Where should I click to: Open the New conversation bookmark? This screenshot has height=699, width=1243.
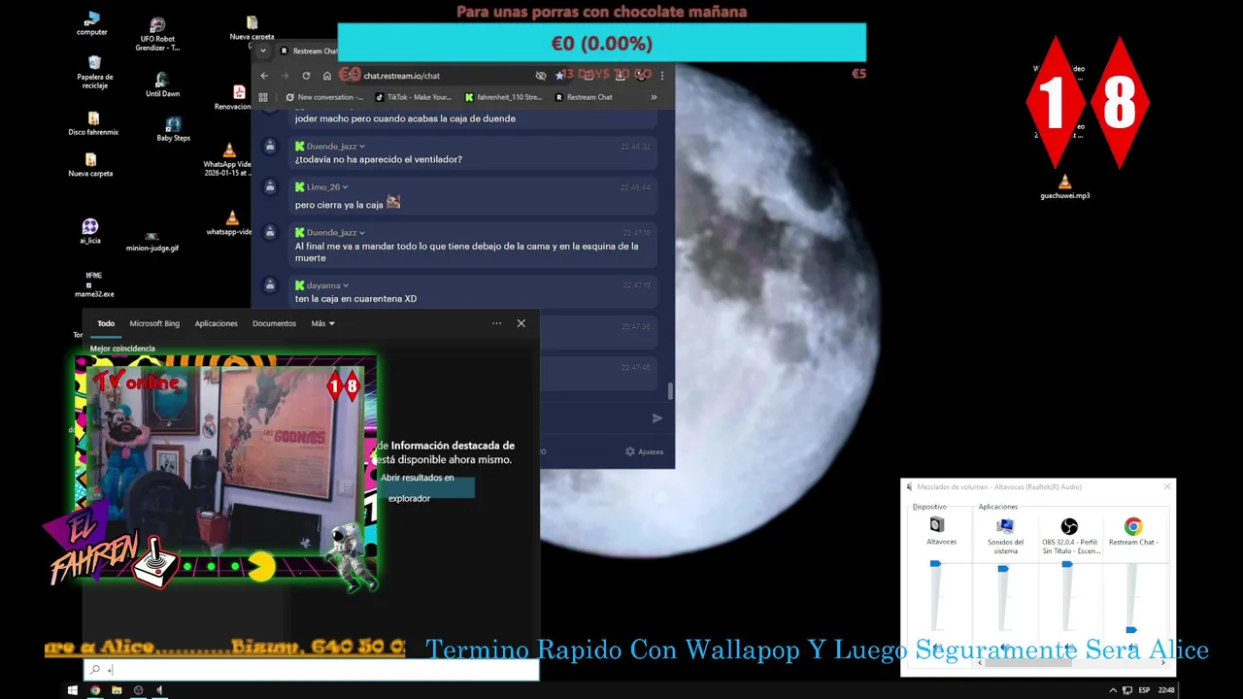pos(324,97)
